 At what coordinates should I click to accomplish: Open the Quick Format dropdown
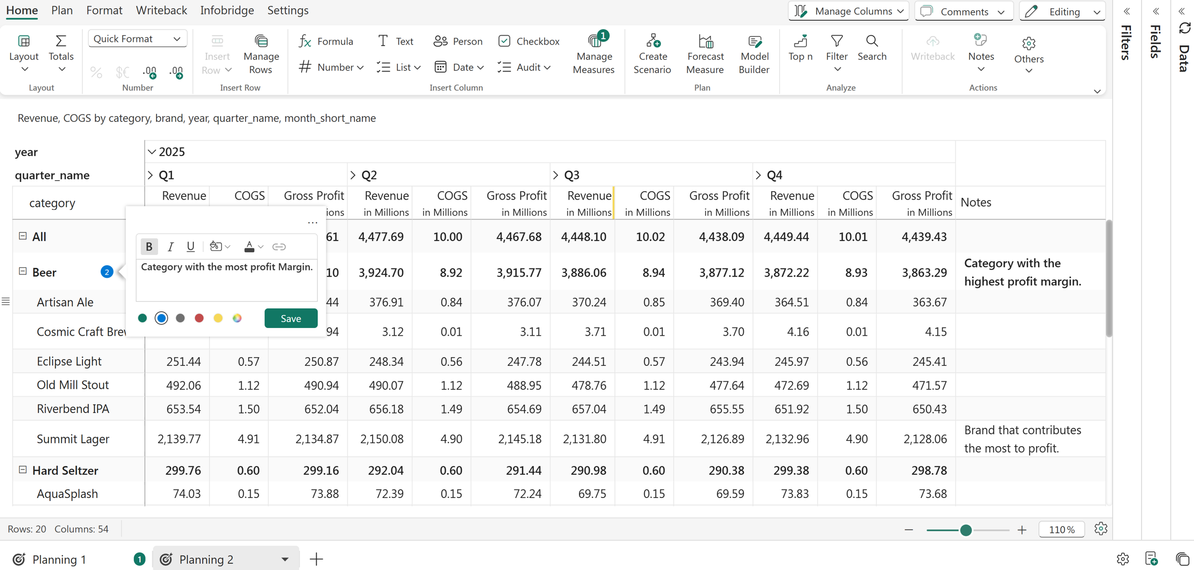tap(137, 39)
